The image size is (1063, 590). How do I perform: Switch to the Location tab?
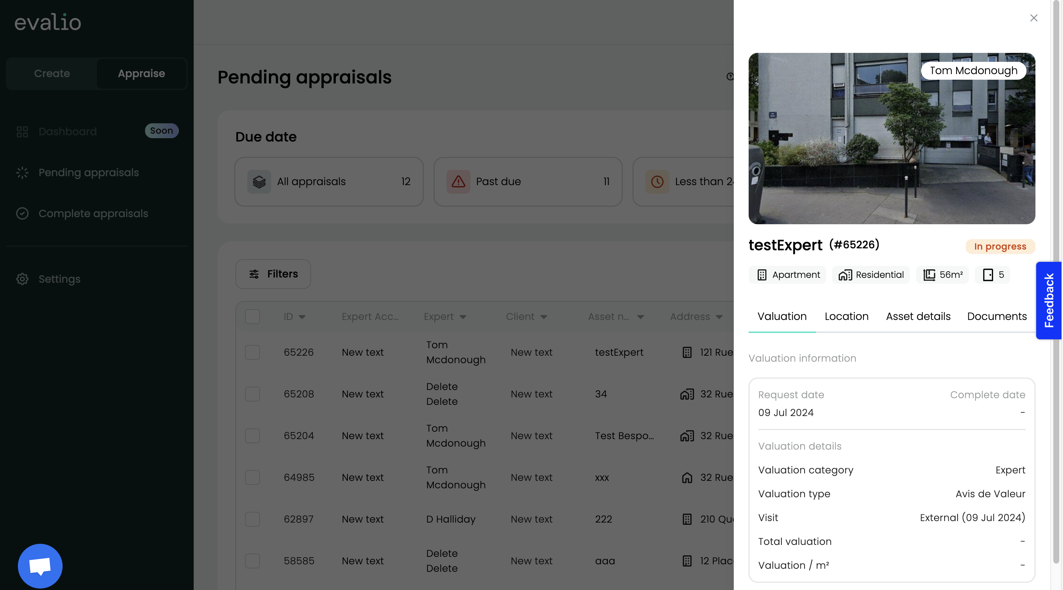[846, 317]
